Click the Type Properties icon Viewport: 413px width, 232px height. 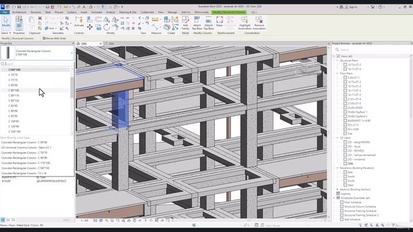(x=19, y=19)
